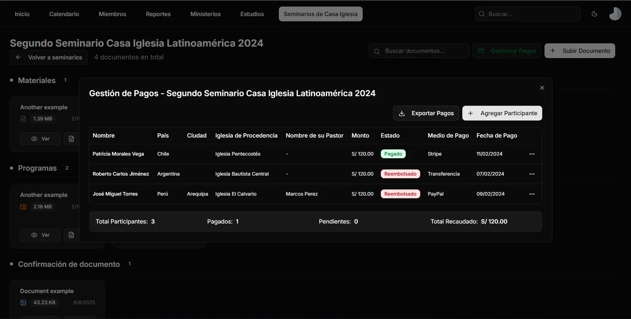Viewport: 631px width, 319px height.
Task: View the Programas document with eye icon
Action: [x=35, y=235]
